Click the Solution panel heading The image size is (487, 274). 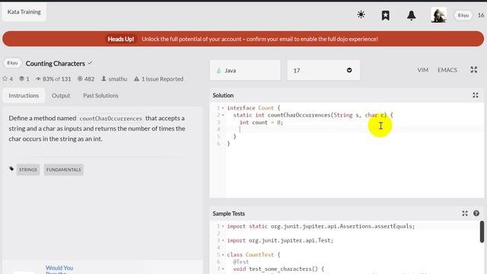223,95
